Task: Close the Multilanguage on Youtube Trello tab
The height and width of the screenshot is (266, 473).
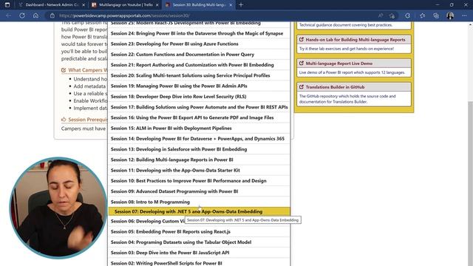Action: pos(157,5)
